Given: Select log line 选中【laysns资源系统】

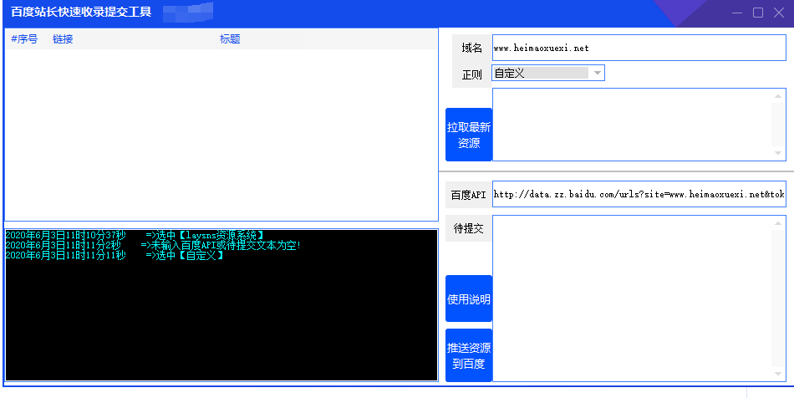Looking at the screenshot, I should (x=135, y=235).
